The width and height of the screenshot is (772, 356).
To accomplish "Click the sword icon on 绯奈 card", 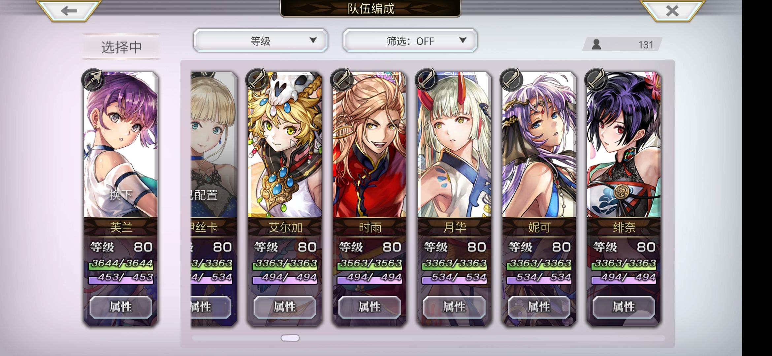I will click(596, 80).
